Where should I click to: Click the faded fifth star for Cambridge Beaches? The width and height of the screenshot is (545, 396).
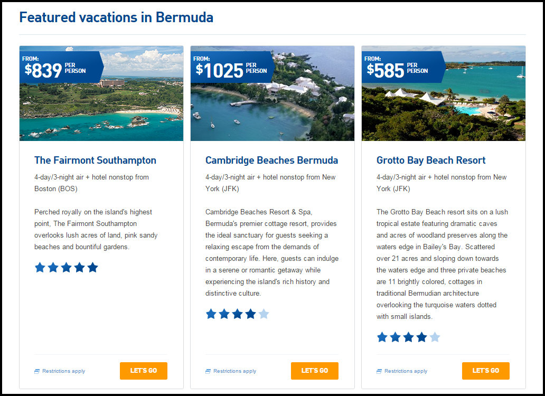(x=264, y=314)
